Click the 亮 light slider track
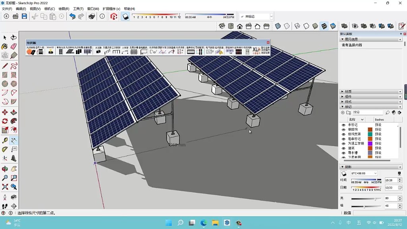This screenshot has width=407, height=229. (364, 198)
